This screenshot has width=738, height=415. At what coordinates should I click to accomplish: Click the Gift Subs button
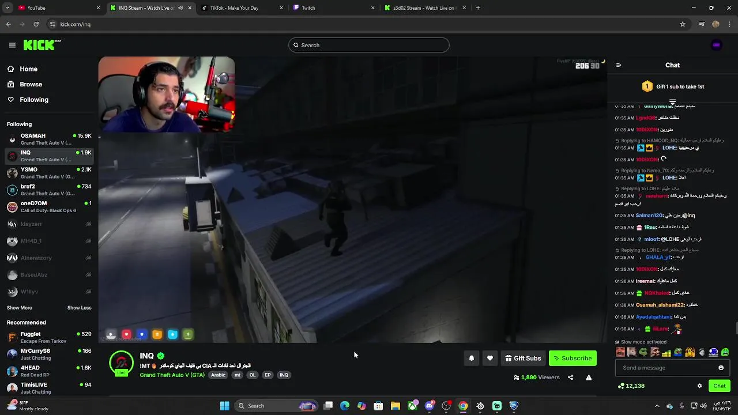tap(523, 358)
